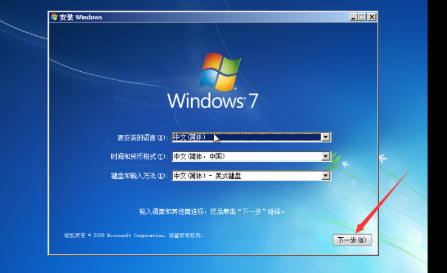Click 下一步(N) to continue setup
Viewport: 447px width, 273px height.
352,240
